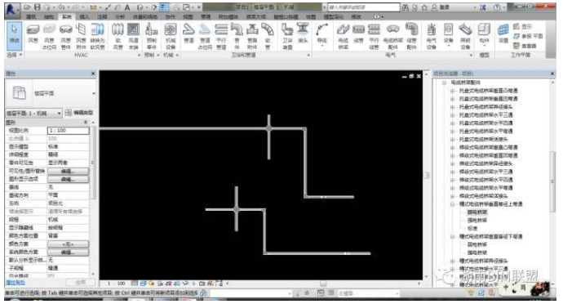Select the Fabrication Part (预制零件) tool
The image size is (563, 304).
[152, 36]
